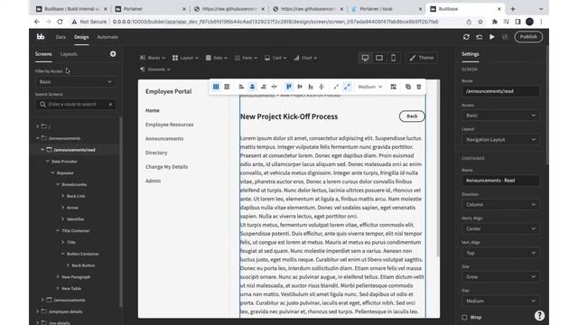Select horizontal stretch alignment icon
The image size is (578, 325).
tap(274, 87)
